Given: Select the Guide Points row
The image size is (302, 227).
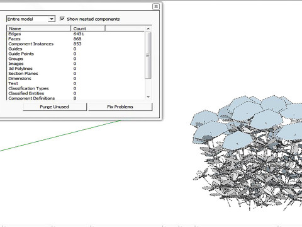Looking at the screenshot, I should (x=76, y=54).
